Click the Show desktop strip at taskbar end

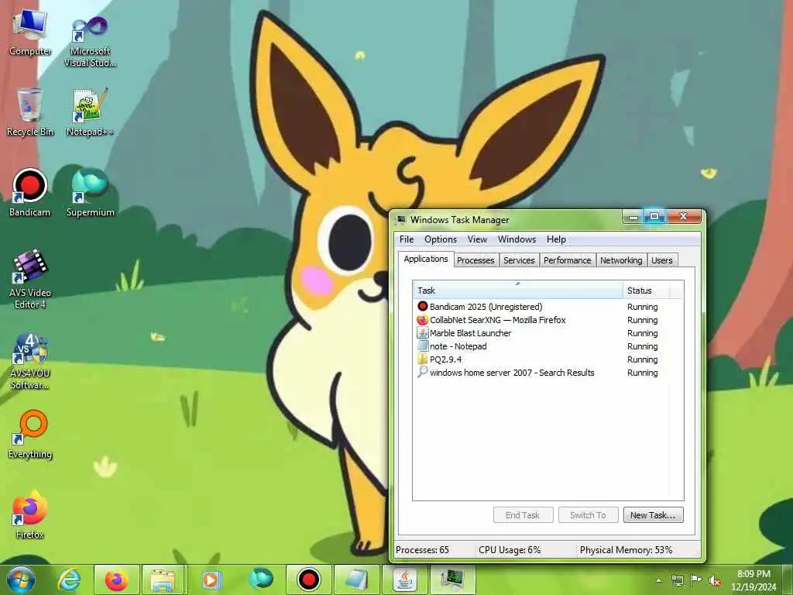coord(788,580)
